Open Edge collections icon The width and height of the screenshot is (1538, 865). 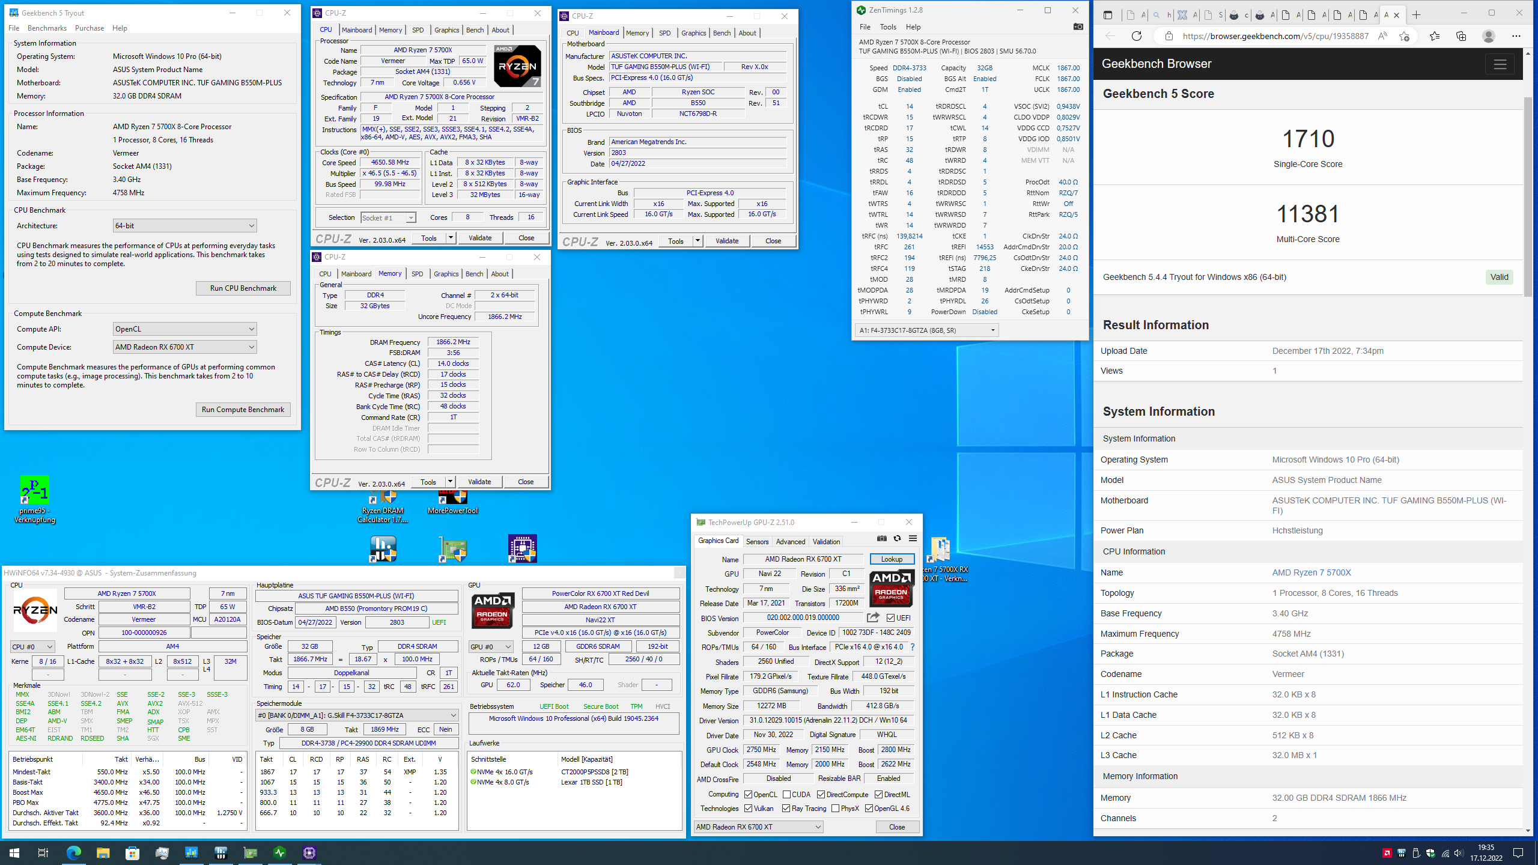[x=1461, y=36]
